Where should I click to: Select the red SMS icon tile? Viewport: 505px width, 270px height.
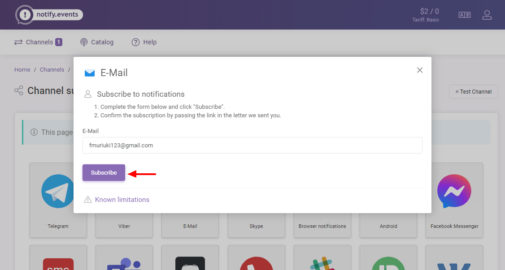[x=58, y=258]
